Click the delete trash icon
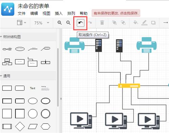 102,23
